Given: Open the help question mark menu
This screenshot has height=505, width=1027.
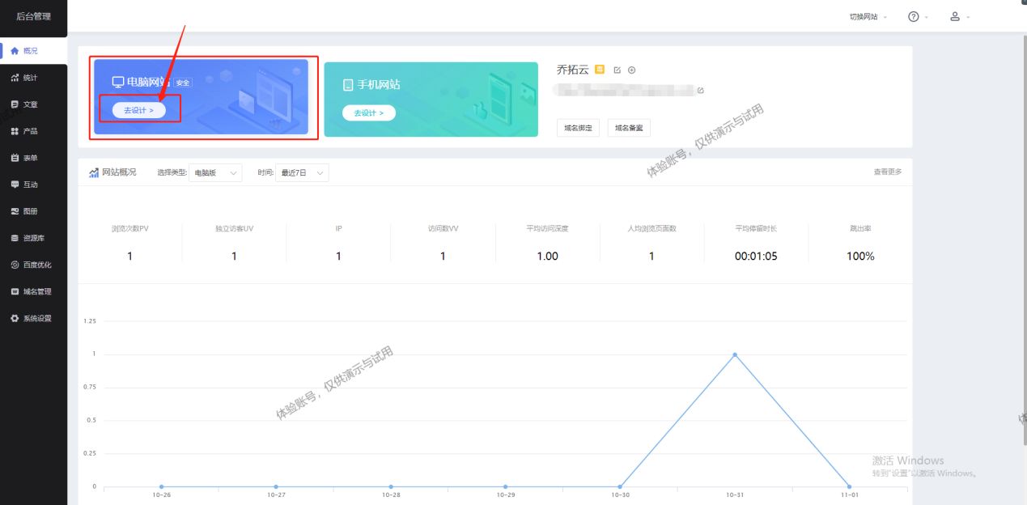Looking at the screenshot, I should 913,16.
